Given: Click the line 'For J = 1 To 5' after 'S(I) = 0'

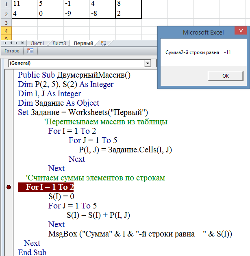Looking at the screenshot, I should (72, 206).
